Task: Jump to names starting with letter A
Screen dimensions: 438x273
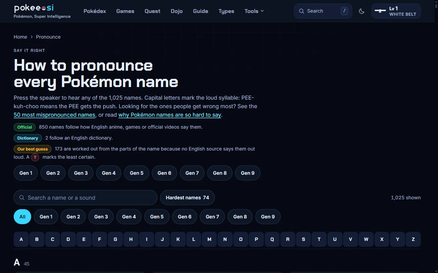Action: [21, 239]
